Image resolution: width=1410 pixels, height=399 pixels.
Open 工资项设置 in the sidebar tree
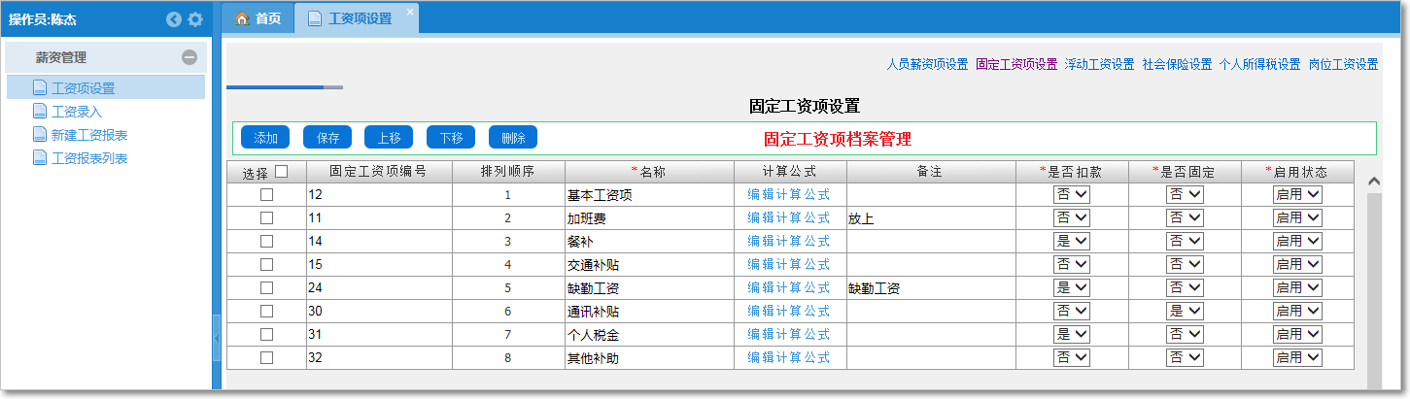pyautogui.click(x=83, y=88)
